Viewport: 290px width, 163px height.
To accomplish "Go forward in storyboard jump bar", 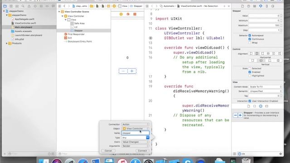I will tap(68, 6).
